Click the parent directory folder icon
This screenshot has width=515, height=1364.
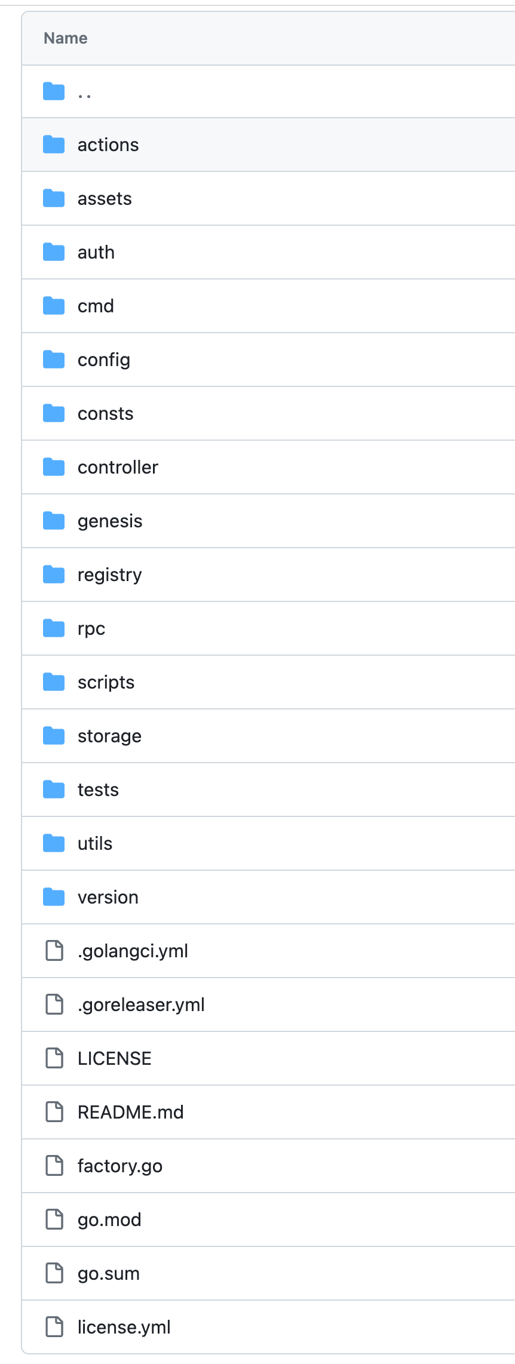(54, 91)
